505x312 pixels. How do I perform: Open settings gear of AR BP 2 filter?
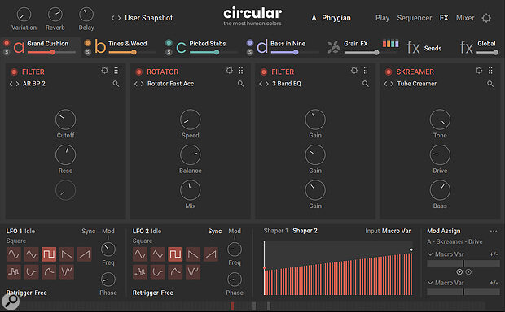(x=104, y=71)
